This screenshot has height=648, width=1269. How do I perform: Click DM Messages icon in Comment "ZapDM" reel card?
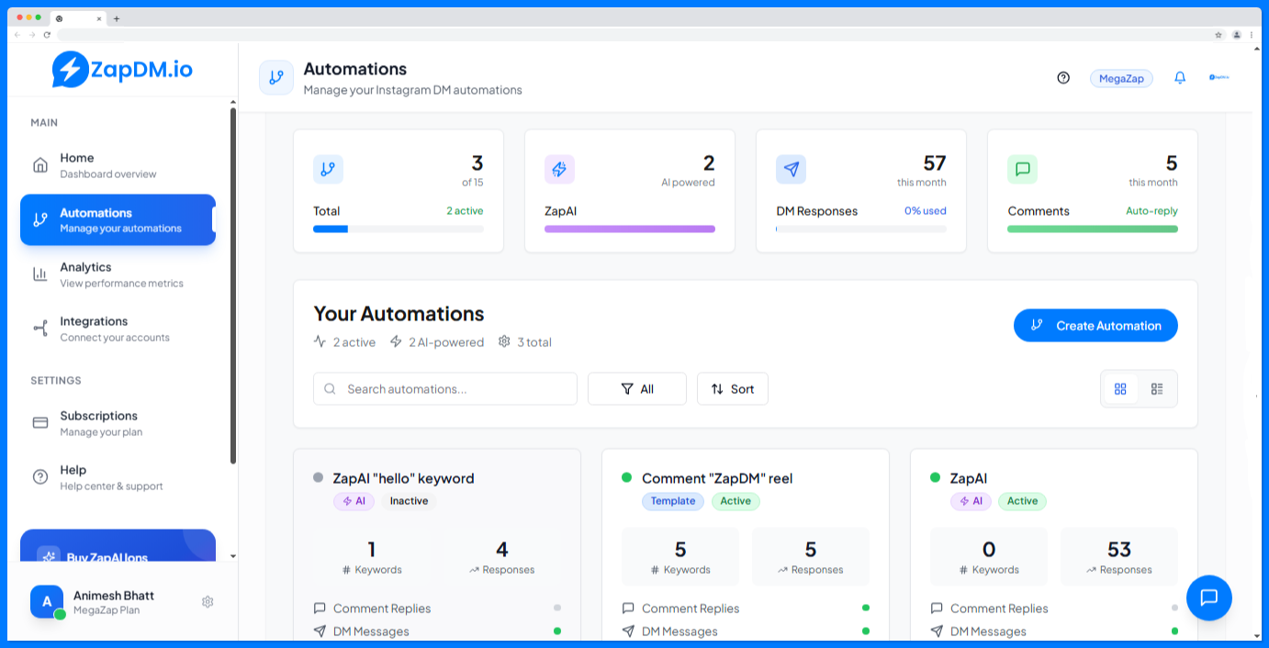point(628,631)
